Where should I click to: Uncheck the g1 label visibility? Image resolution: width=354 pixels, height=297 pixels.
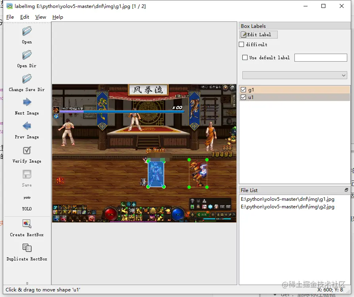(x=244, y=90)
